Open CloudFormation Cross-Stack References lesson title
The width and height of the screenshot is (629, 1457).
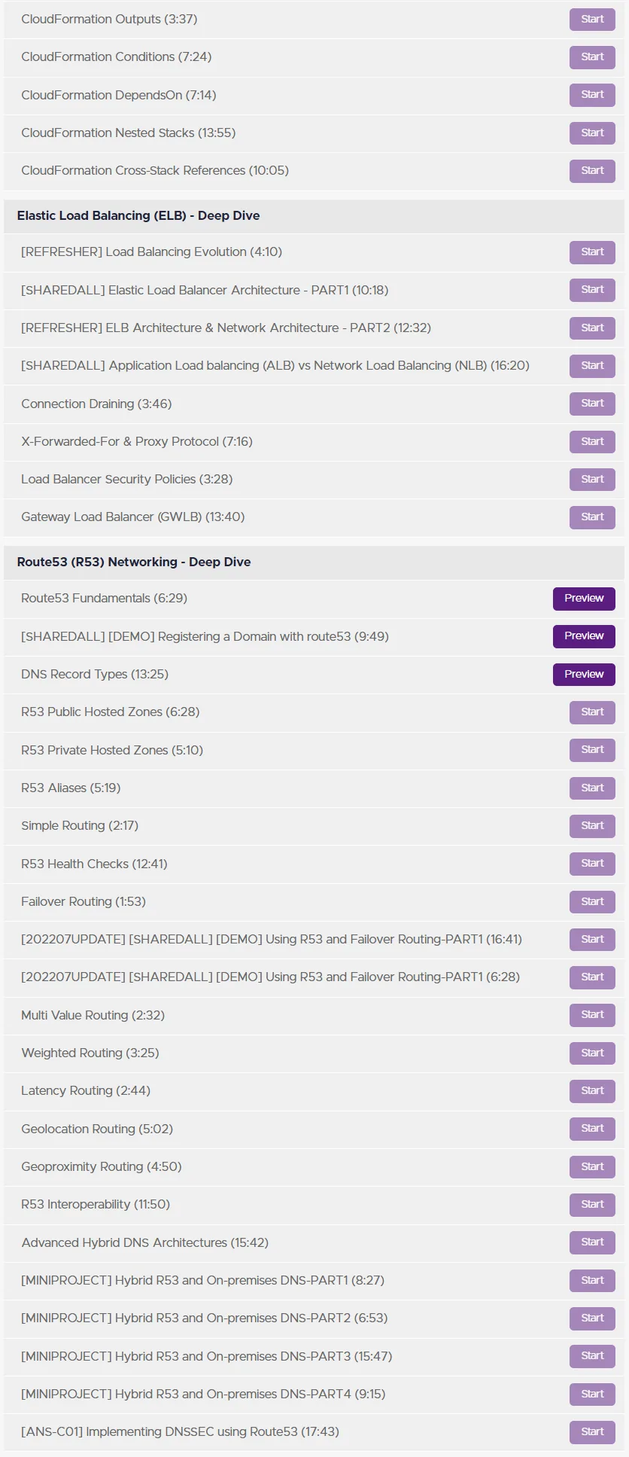coord(155,171)
